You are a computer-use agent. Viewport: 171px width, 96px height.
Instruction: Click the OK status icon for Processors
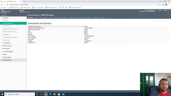(85, 39)
